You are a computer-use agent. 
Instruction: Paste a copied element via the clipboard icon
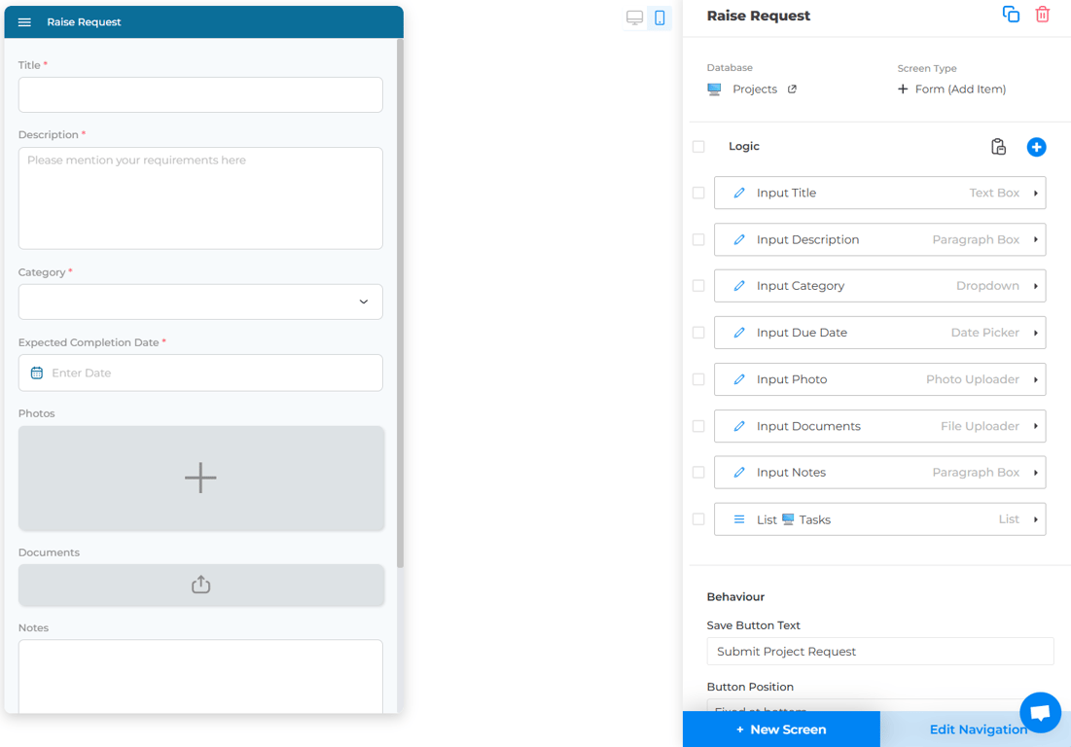tap(998, 147)
